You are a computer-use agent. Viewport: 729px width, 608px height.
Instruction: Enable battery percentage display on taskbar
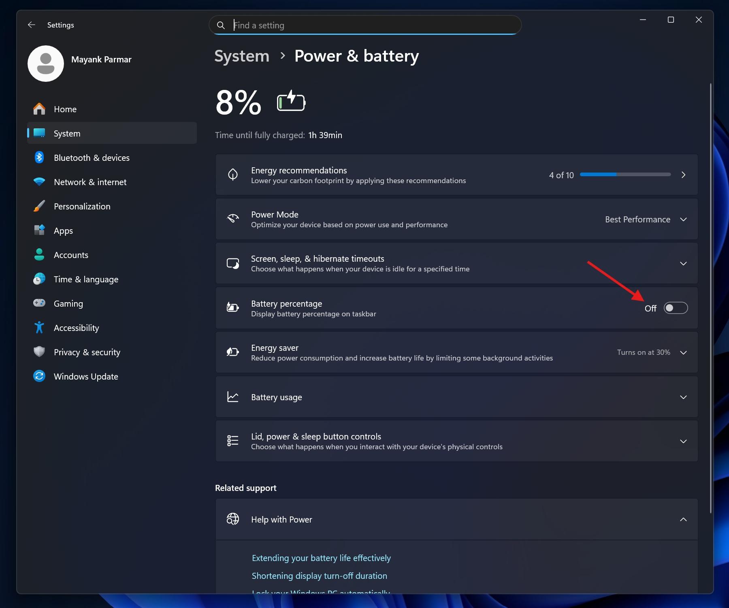pos(676,308)
